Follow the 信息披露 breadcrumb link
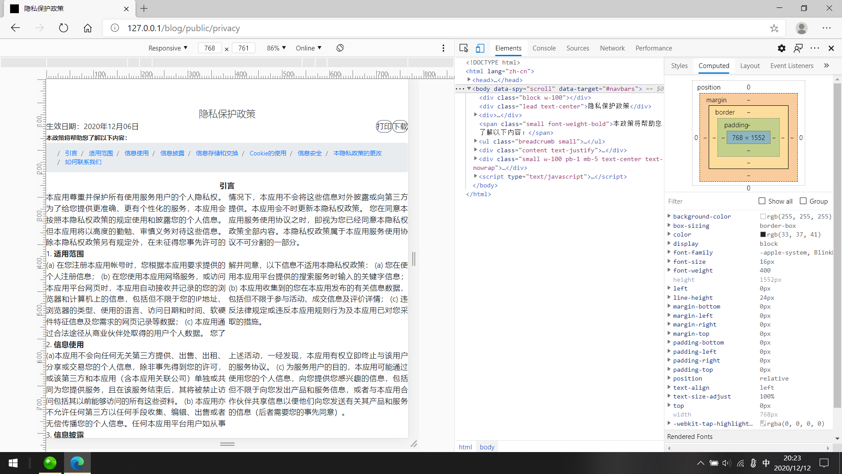842x474 pixels. click(x=172, y=153)
